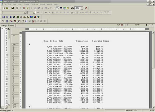
Task: Click the Insert Chart icon
Action: (35, 17)
